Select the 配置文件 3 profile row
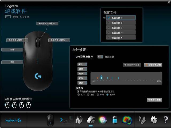The height and width of the screenshot is (128, 171). (121, 28)
